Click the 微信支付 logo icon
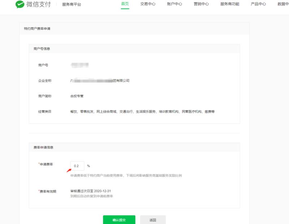 (19, 5)
